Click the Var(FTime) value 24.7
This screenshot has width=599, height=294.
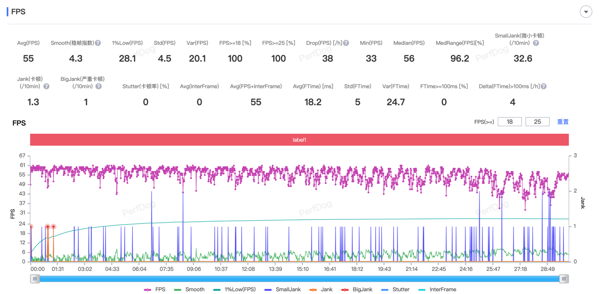[396, 102]
